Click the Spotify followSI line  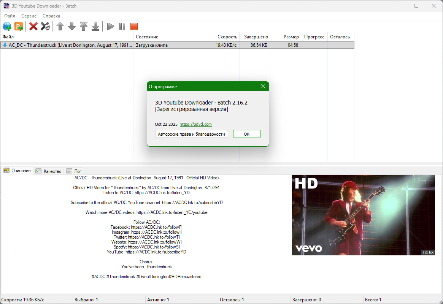point(146,247)
